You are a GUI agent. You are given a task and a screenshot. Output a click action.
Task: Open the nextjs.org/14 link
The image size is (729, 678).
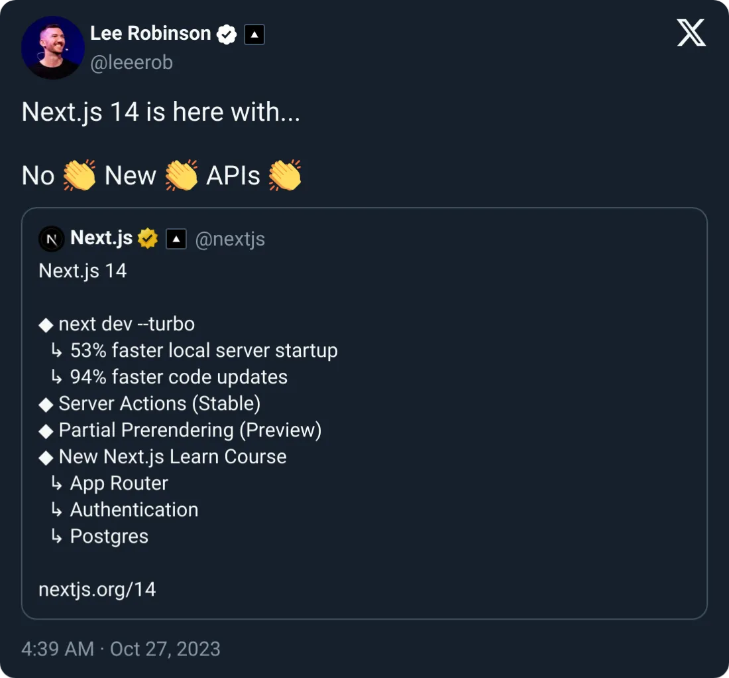(x=97, y=588)
